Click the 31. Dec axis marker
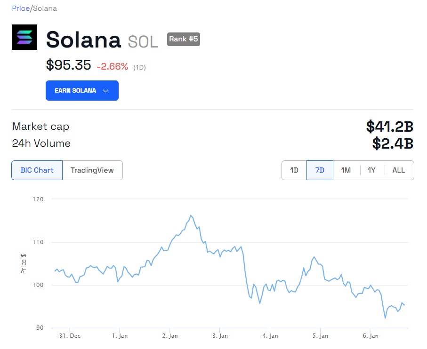The width and height of the screenshot is (427, 349). [69, 336]
